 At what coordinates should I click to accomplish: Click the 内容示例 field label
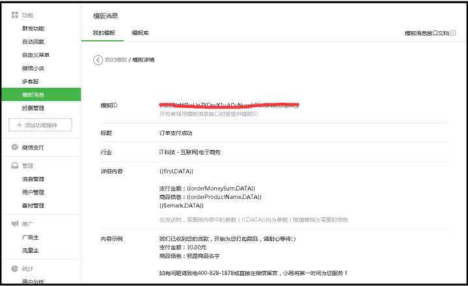click(x=111, y=239)
